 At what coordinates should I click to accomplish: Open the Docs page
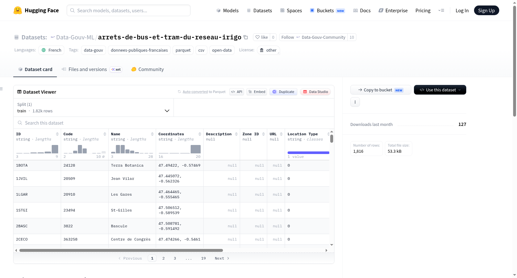click(362, 10)
